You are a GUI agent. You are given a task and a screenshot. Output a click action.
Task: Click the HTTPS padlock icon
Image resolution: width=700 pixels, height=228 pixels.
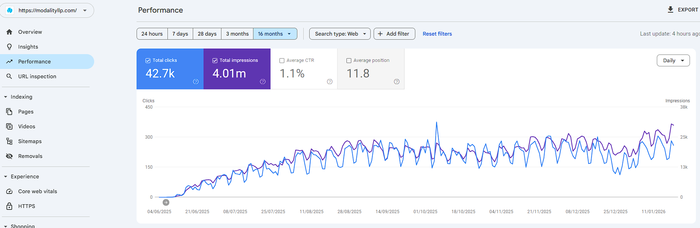coord(9,206)
